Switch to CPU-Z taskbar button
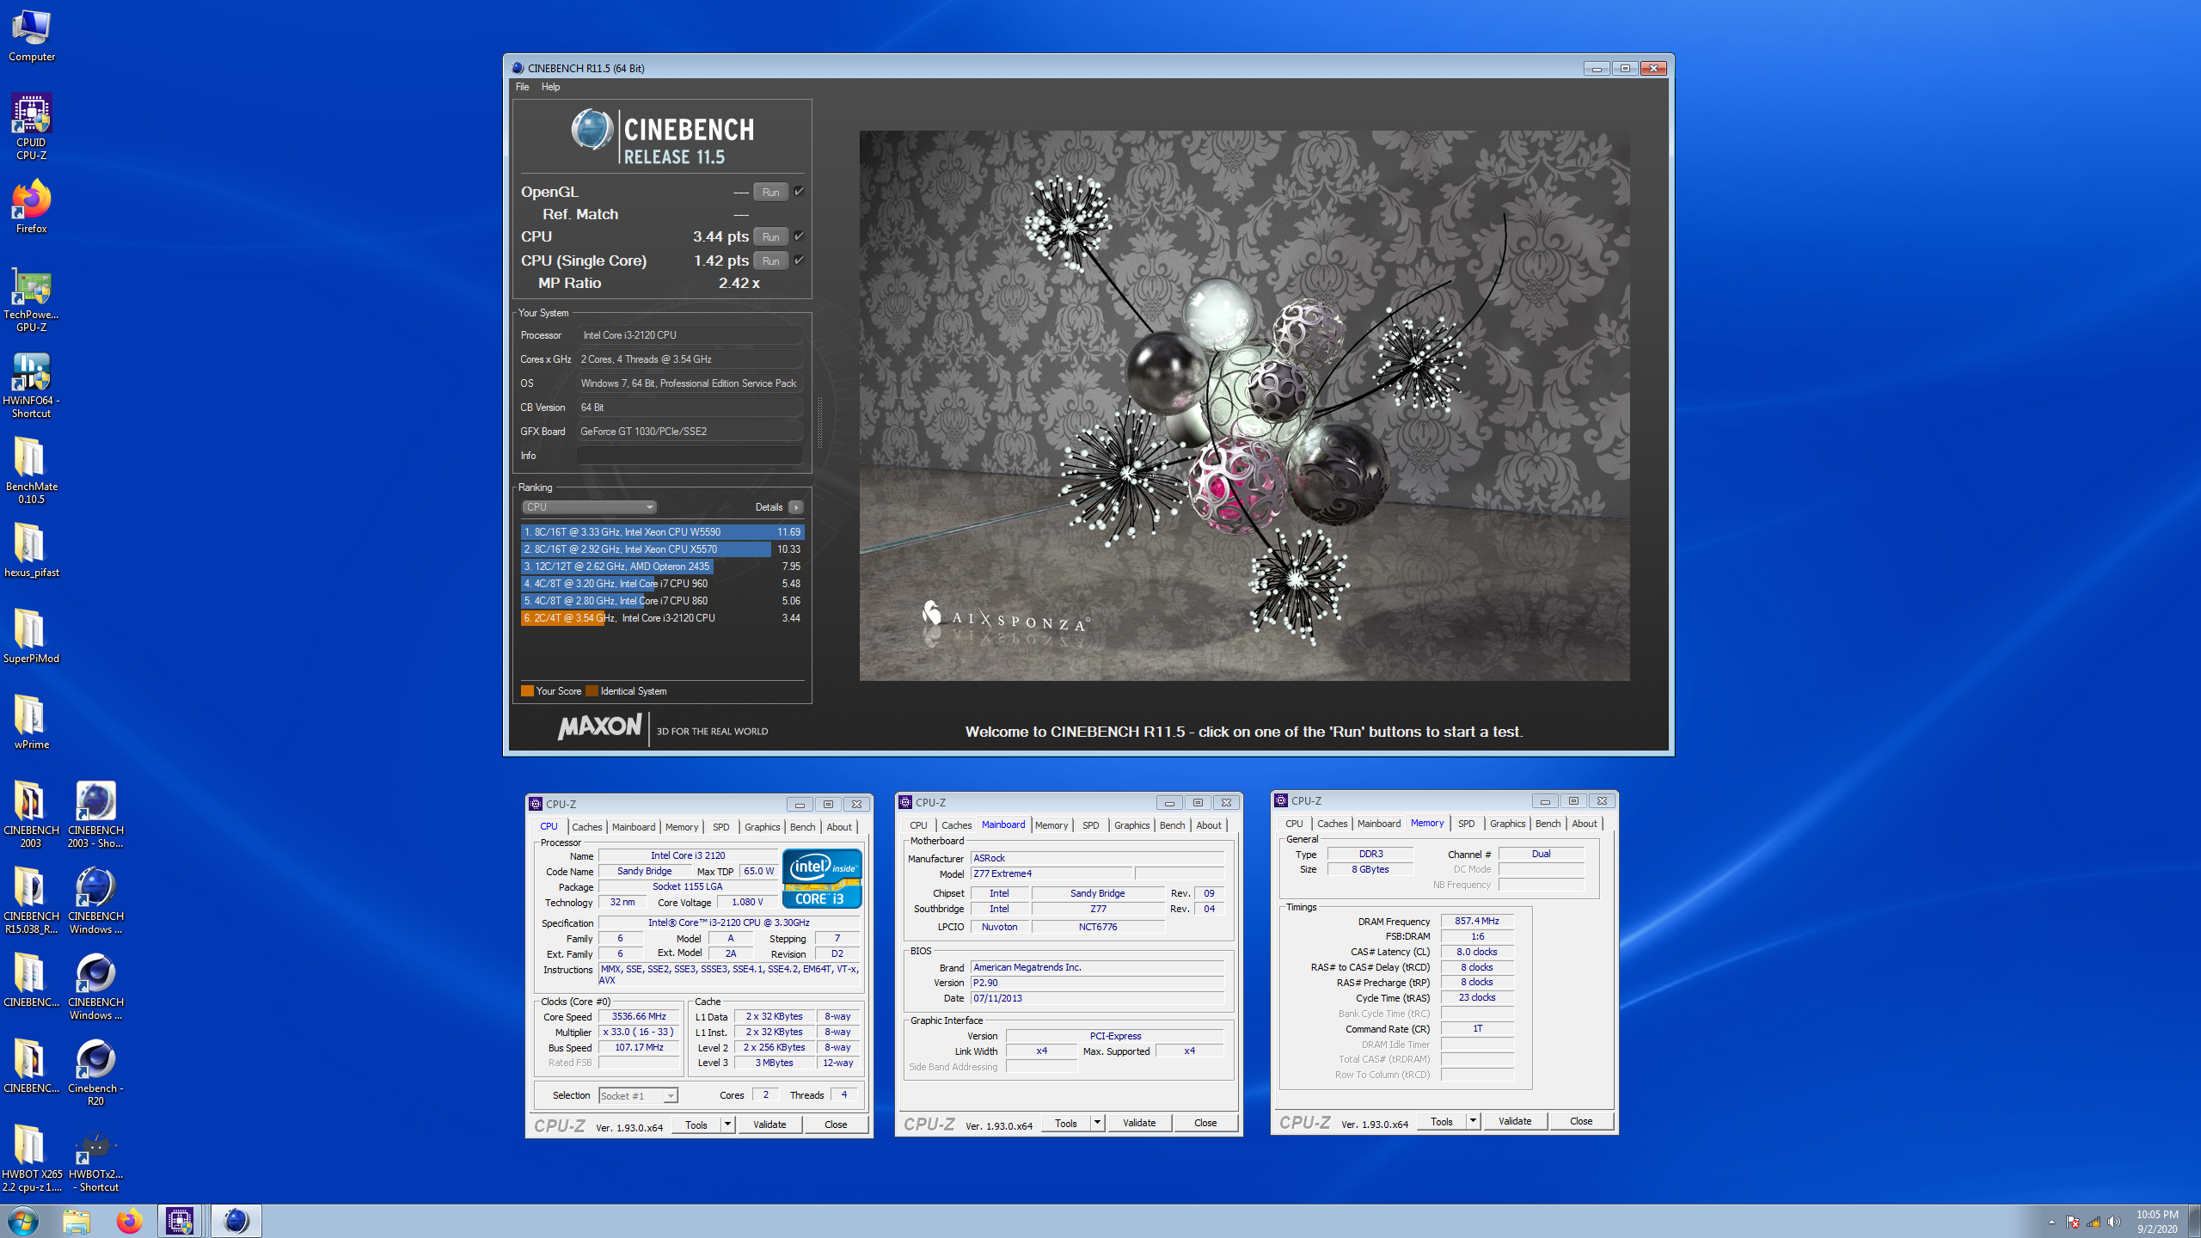This screenshot has width=2201, height=1238. (x=180, y=1221)
